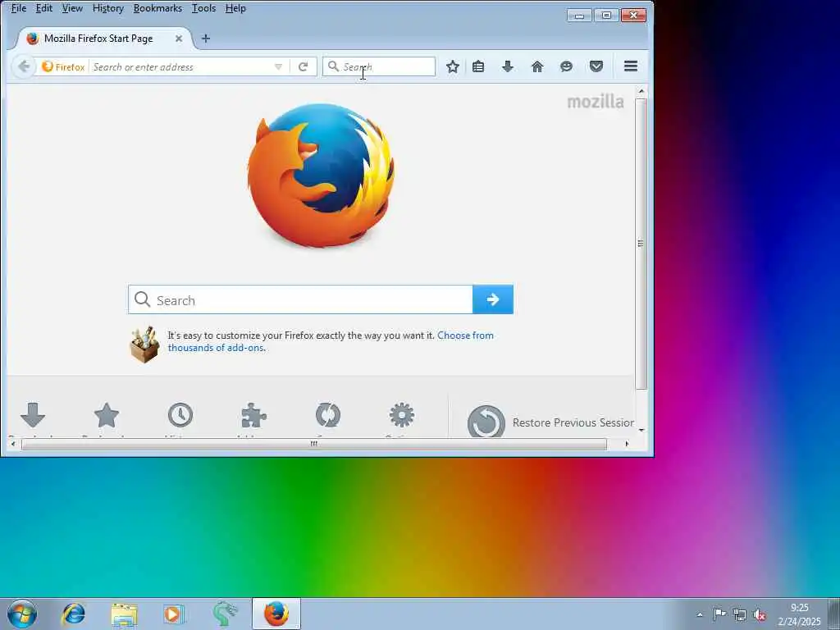Click the Firefox identity icon in address bar

[x=63, y=67]
